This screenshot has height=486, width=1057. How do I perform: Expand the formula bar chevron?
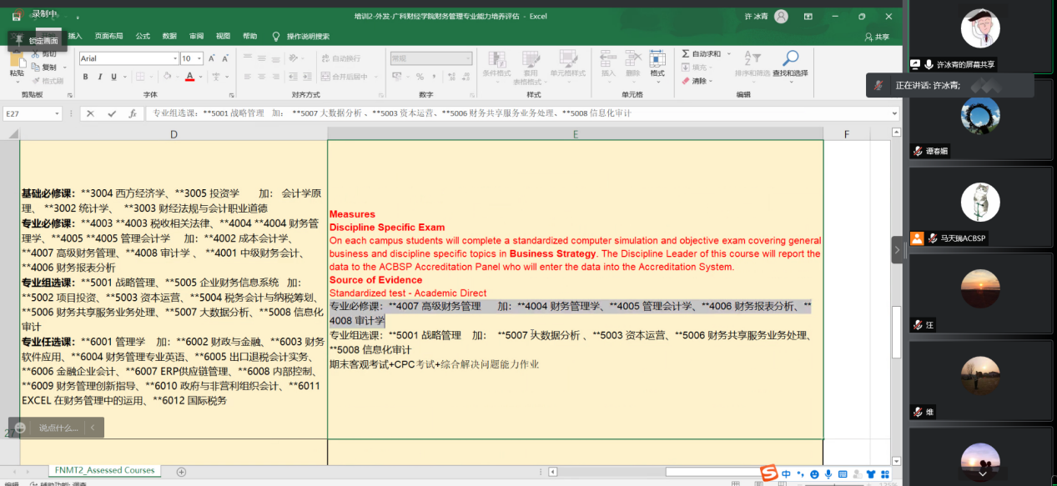tap(894, 113)
